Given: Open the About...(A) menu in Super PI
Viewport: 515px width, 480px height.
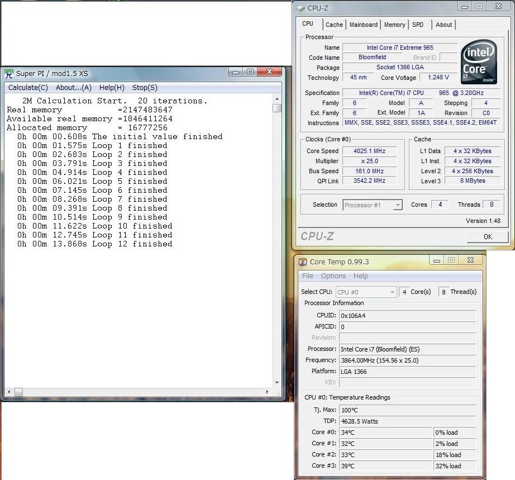Looking at the screenshot, I should point(73,88).
